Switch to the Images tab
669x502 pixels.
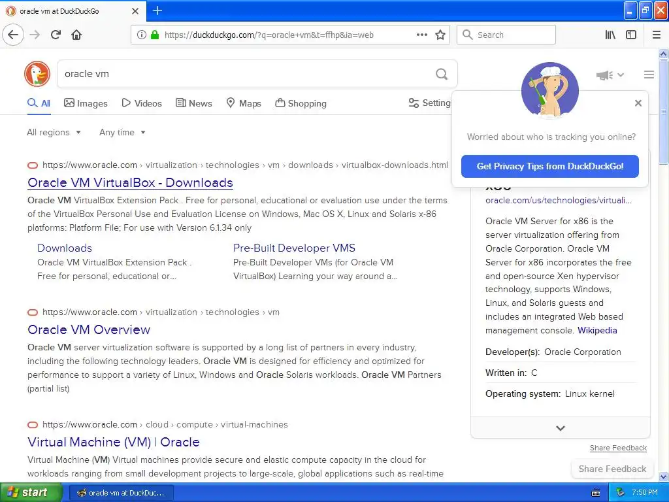(86, 103)
